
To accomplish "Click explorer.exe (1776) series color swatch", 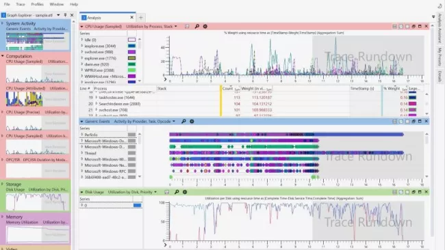I will coord(131,58).
